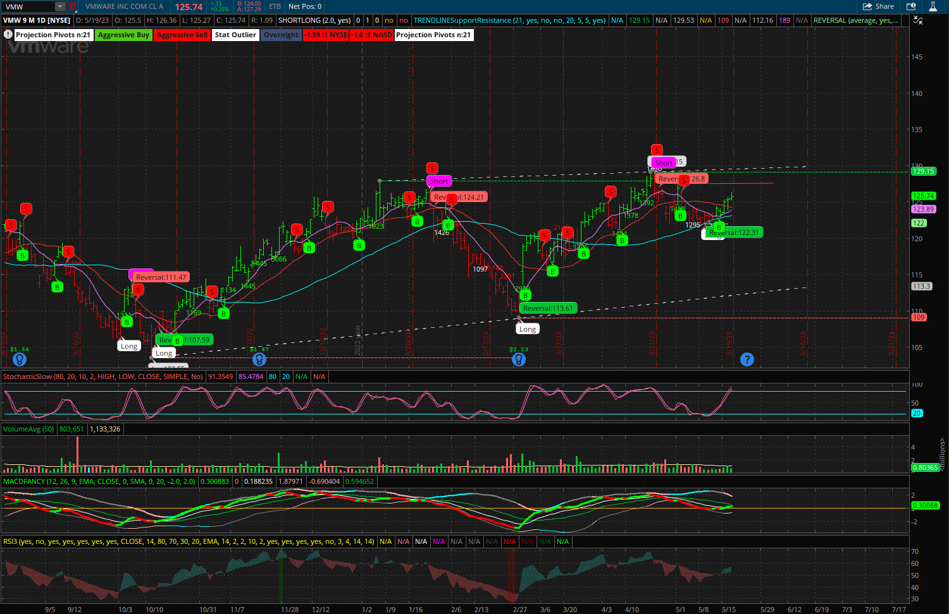Click the green 122 price axis bubble
Viewport: 949px width, 614px height.
coord(919,223)
